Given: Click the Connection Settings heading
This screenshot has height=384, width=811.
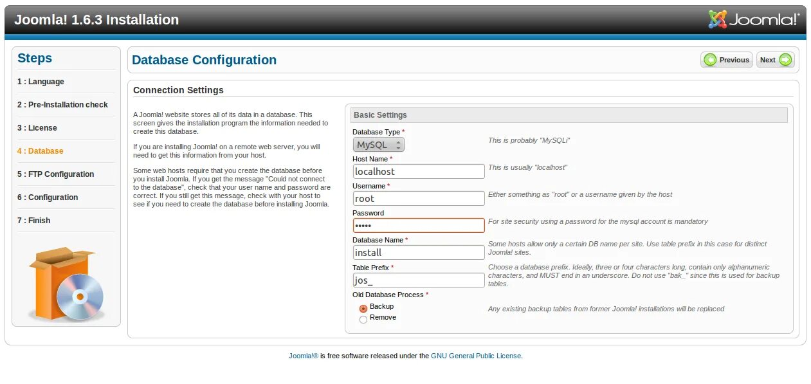Looking at the screenshot, I should pos(178,90).
